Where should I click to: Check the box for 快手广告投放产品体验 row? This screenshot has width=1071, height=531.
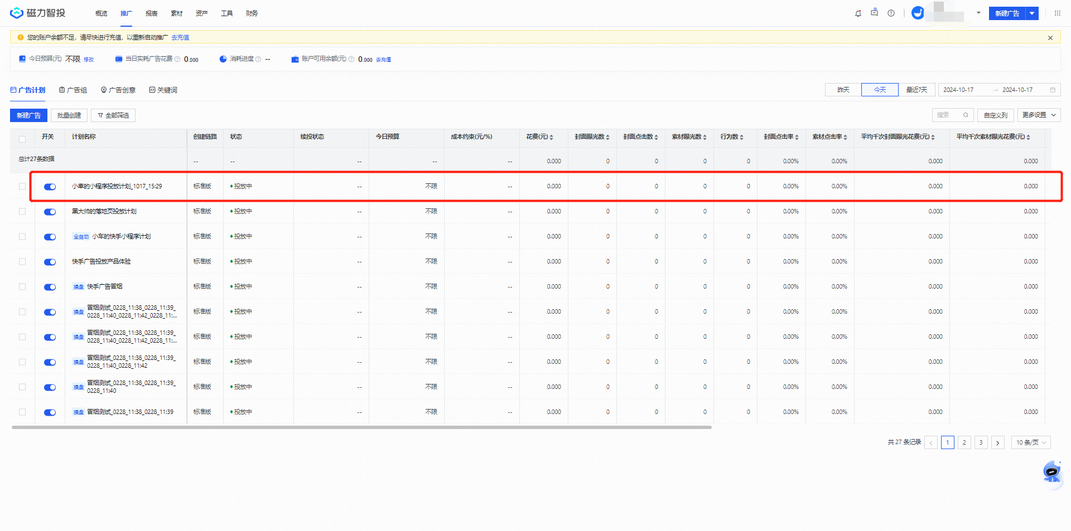click(22, 262)
